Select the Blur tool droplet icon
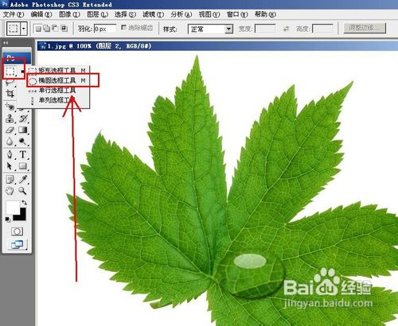398x326 pixels. 10,142
